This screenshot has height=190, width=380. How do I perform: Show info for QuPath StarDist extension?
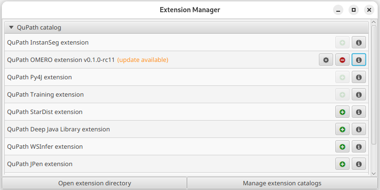[x=359, y=112]
